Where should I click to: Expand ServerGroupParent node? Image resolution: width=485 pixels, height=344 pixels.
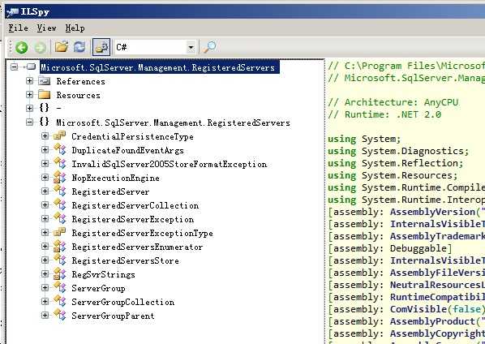point(45,316)
